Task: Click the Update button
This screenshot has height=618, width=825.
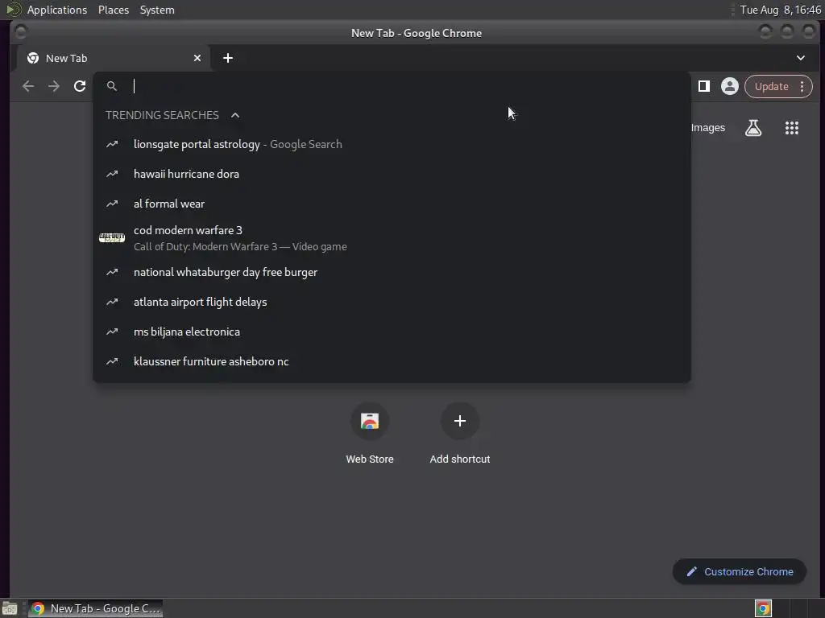Action: coord(771,86)
